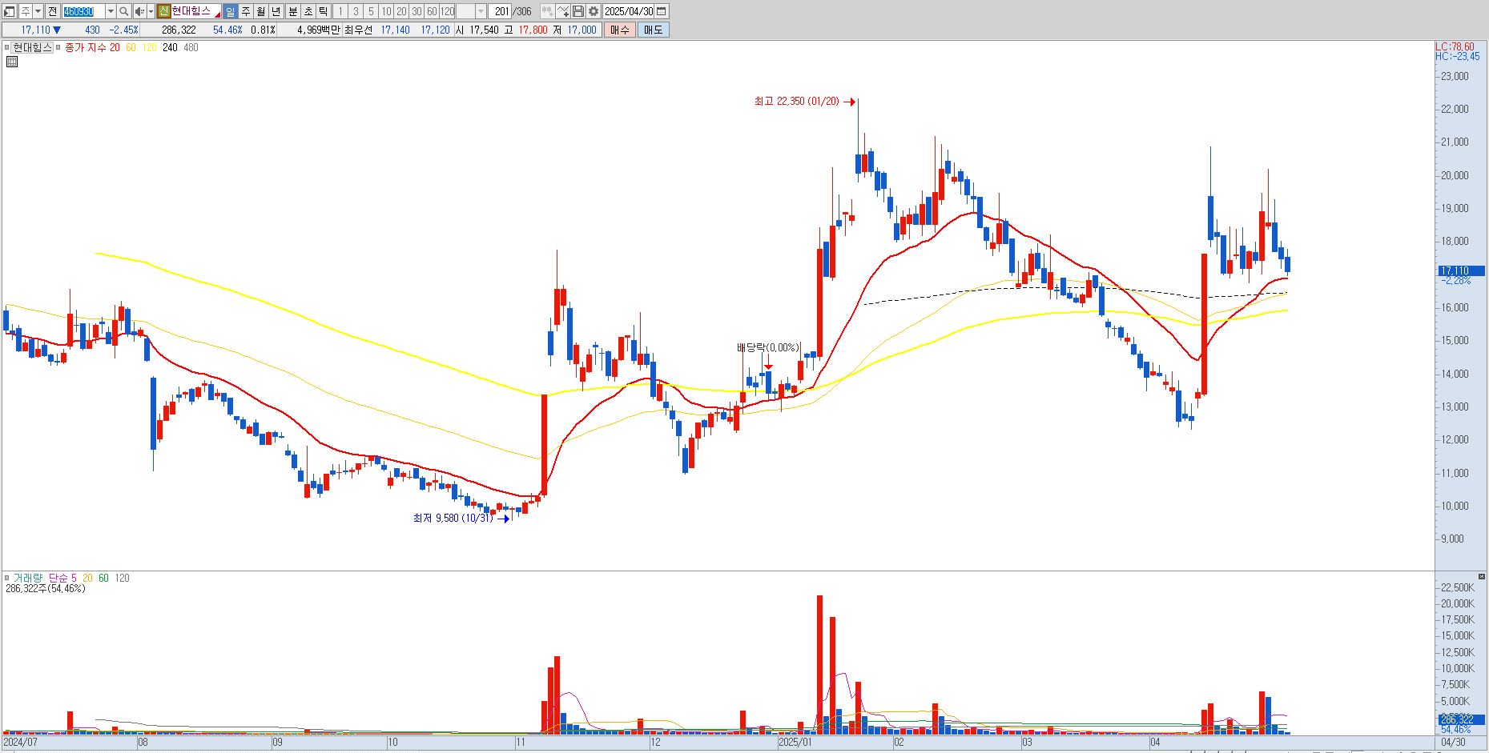
Task: Select the 120 interval preset in toolbar
Action: point(447,11)
